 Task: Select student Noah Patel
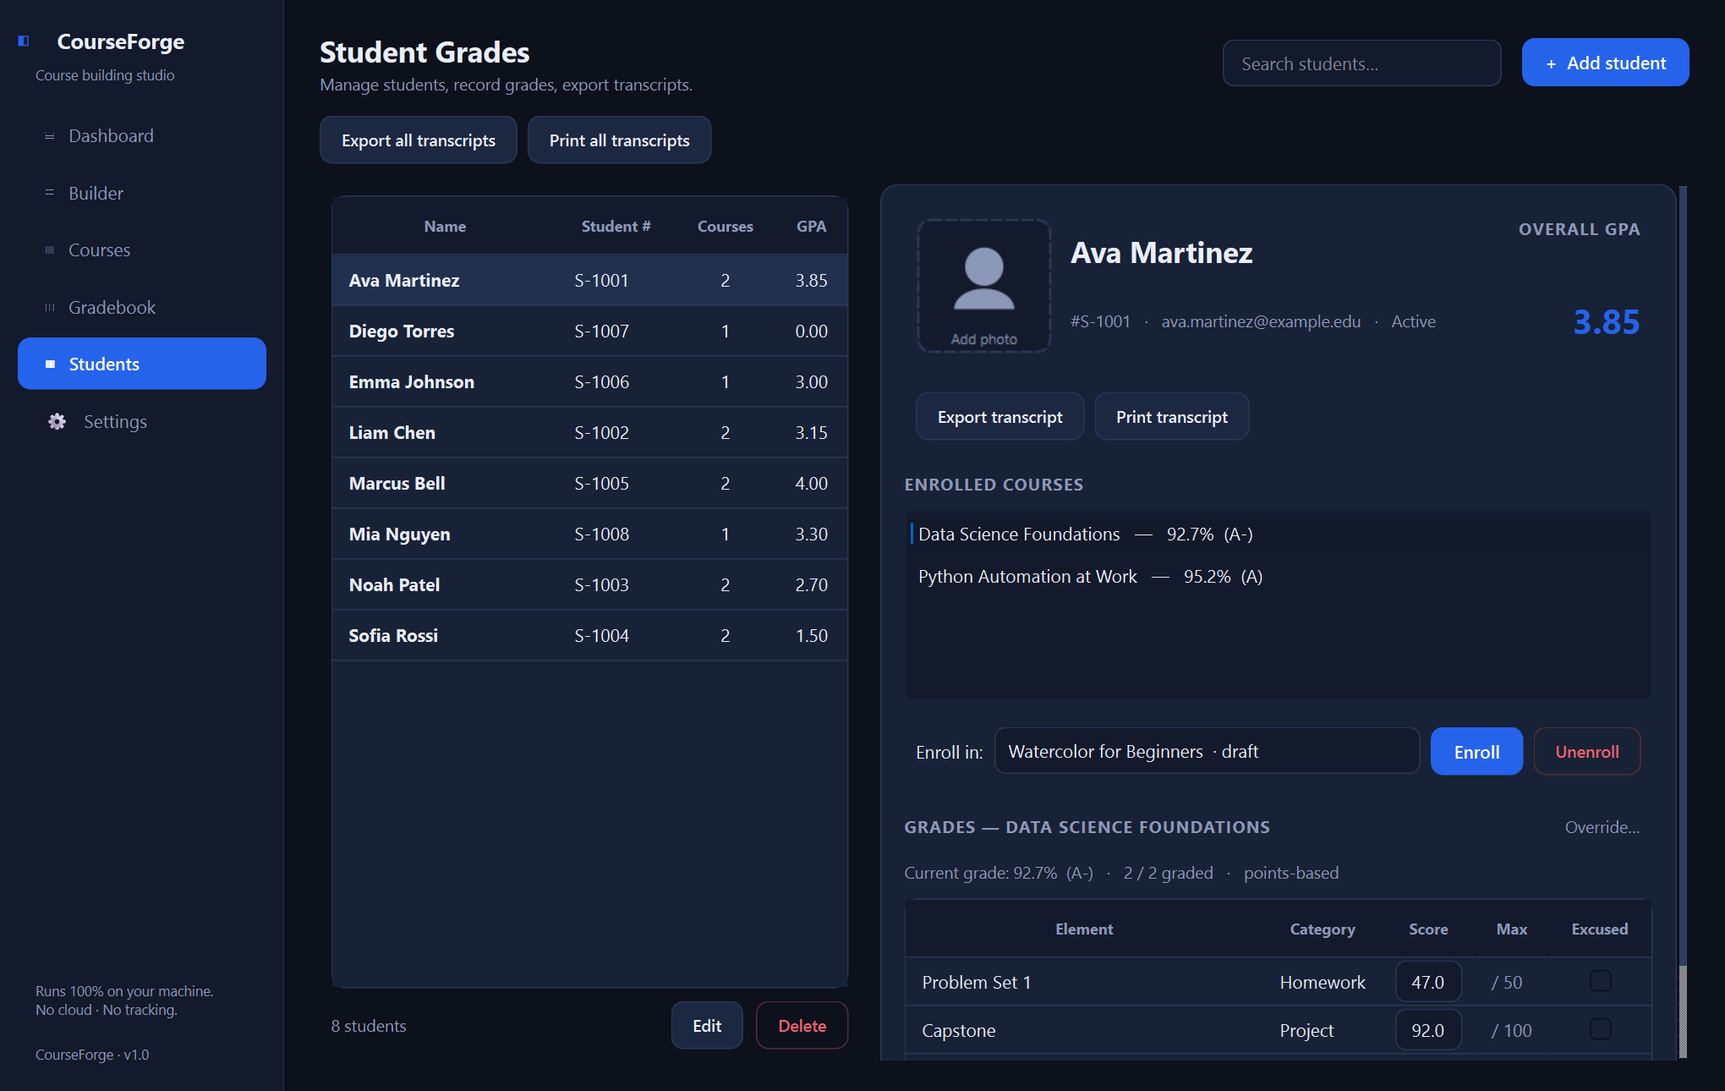pos(589,584)
